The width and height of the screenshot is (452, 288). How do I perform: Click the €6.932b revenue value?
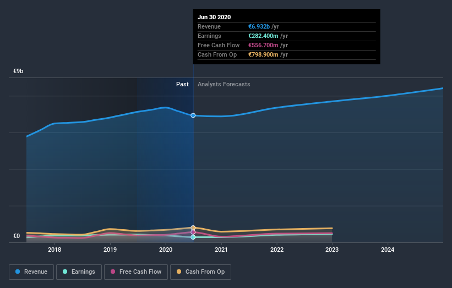pos(259,26)
